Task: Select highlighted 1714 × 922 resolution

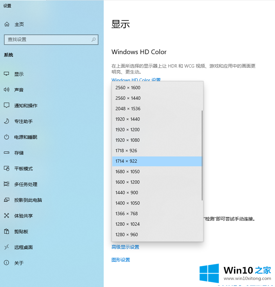Action: point(157,161)
